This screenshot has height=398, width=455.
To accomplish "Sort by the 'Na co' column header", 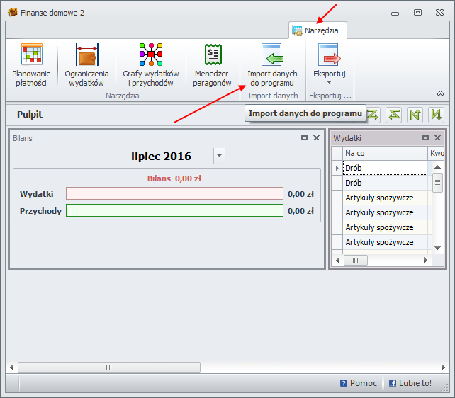I will click(384, 153).
